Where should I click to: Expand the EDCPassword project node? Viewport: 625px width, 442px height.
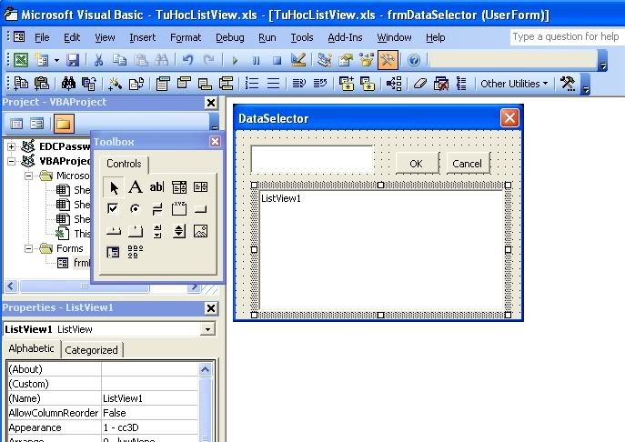click(x=12, y=146)
